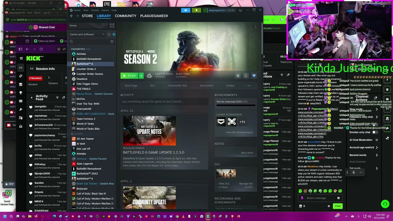Screen dimensions: 393x221
Task: Toggle the Emotes-only chat switch
Action: tap(375, 132)
